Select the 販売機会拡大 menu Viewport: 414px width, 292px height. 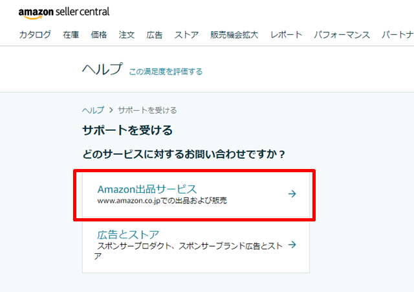(x=234, y=35)
